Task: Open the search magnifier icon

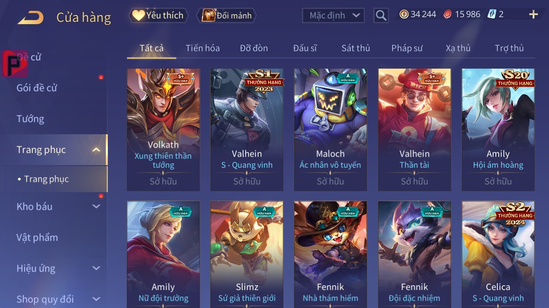Action: coord(381,15)
